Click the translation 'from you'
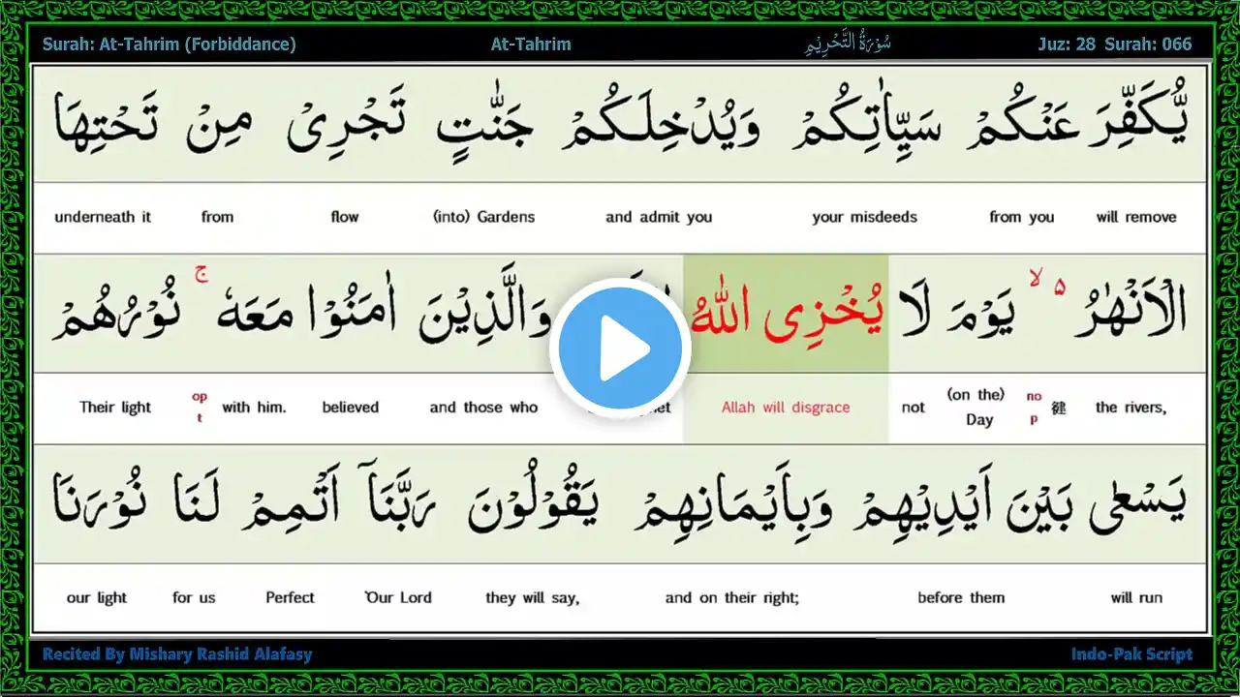1240x697 pixels. click(1021, 217)
